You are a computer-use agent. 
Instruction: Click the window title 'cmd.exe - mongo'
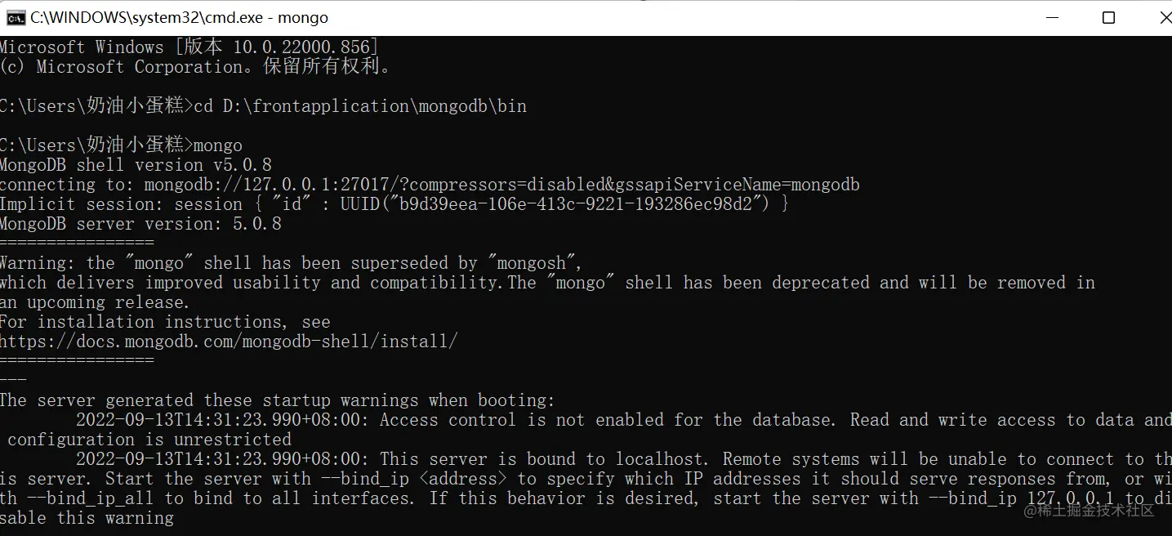pyautogui.click(x=180, y=17)
